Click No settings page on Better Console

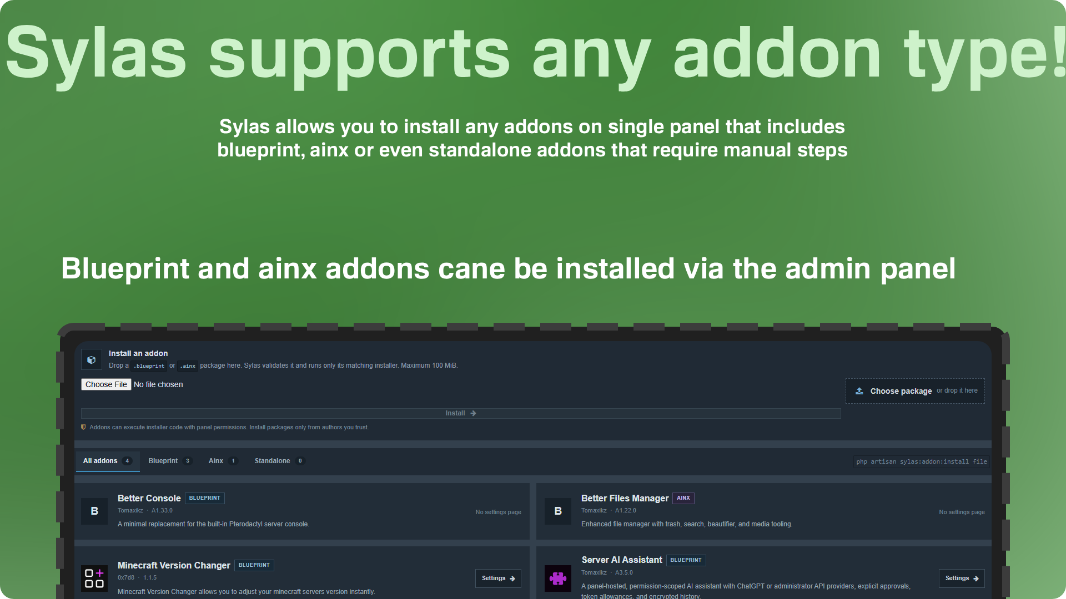tap(499, 512)
